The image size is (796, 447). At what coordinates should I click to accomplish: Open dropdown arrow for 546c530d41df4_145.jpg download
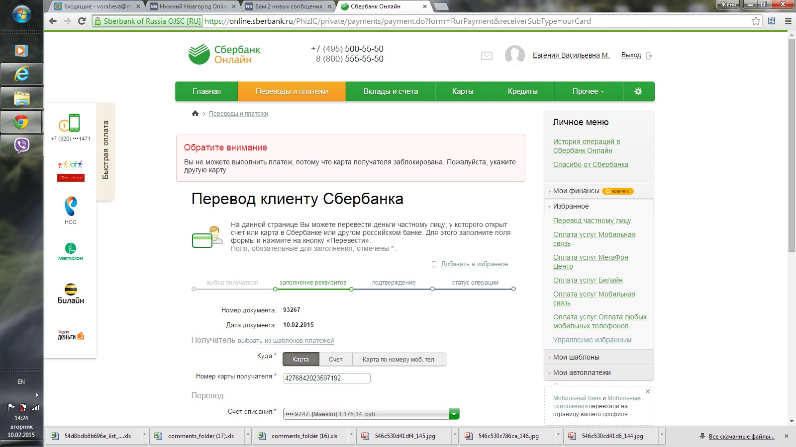(x=455, y=436)
